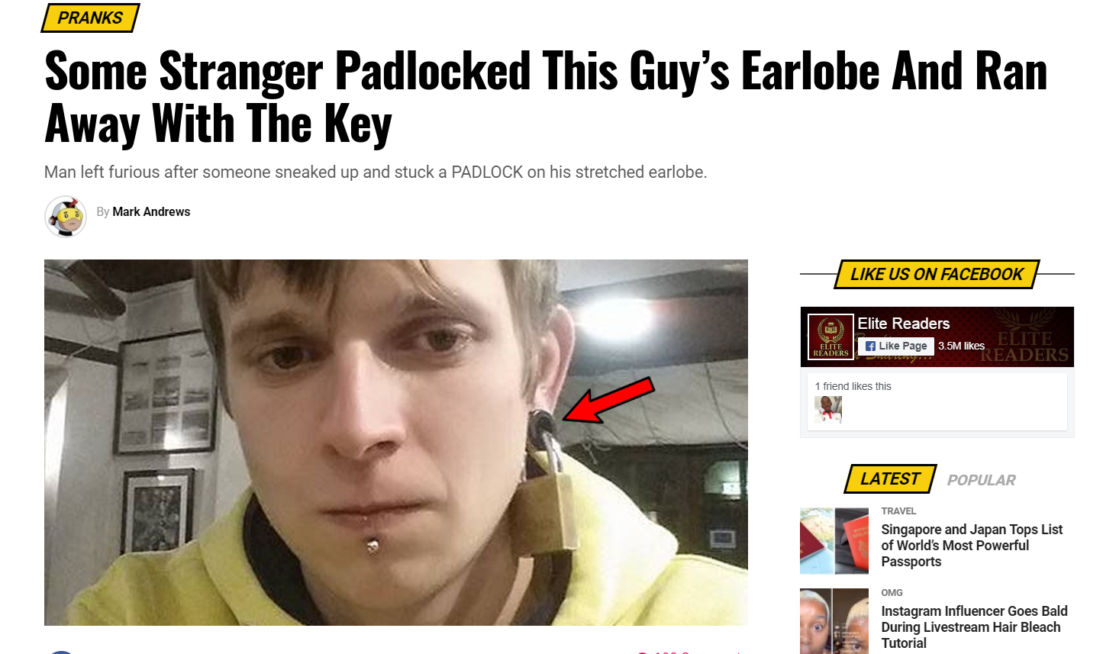Open the hair bleach article thumbnail
The image size is (1103, 654).
[x=834, y=621]
